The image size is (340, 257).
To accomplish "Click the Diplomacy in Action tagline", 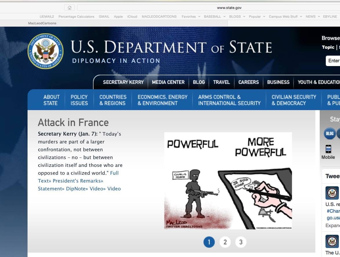I will click(x=116, y=61).
